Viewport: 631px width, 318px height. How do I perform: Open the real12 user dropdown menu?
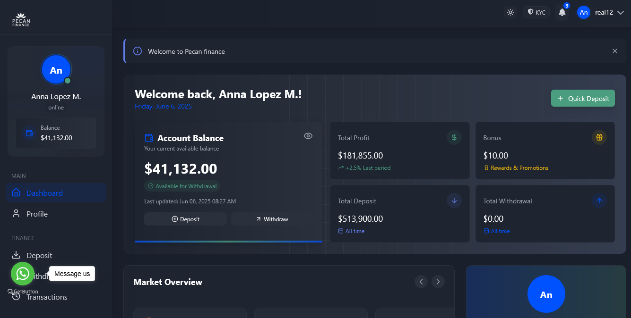[x=601, y=13]
